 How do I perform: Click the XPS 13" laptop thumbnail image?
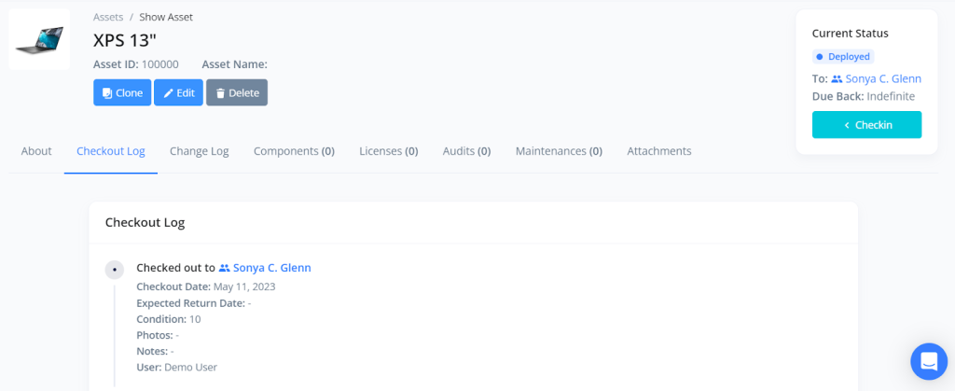click(39, 39)
